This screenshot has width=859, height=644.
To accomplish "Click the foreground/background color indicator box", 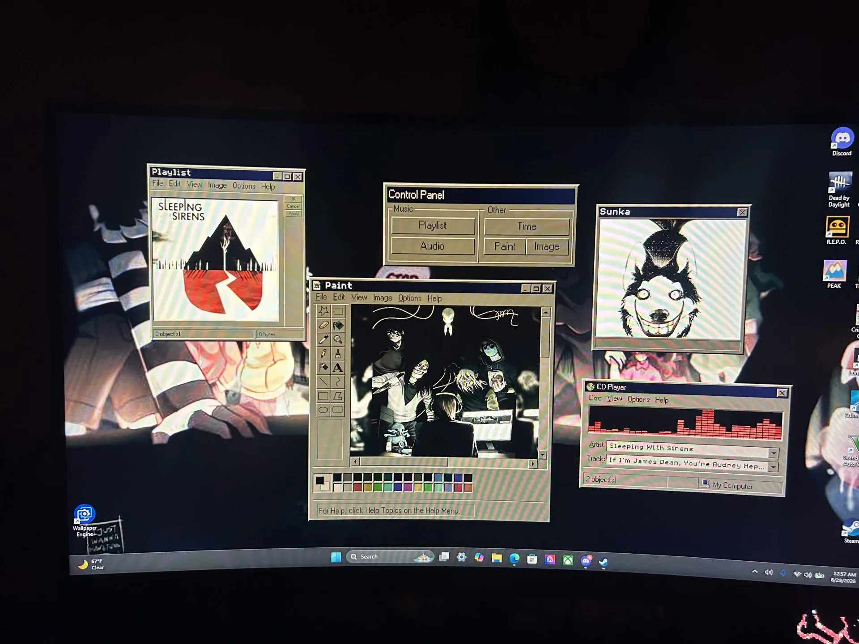I will tap(322, 483).
